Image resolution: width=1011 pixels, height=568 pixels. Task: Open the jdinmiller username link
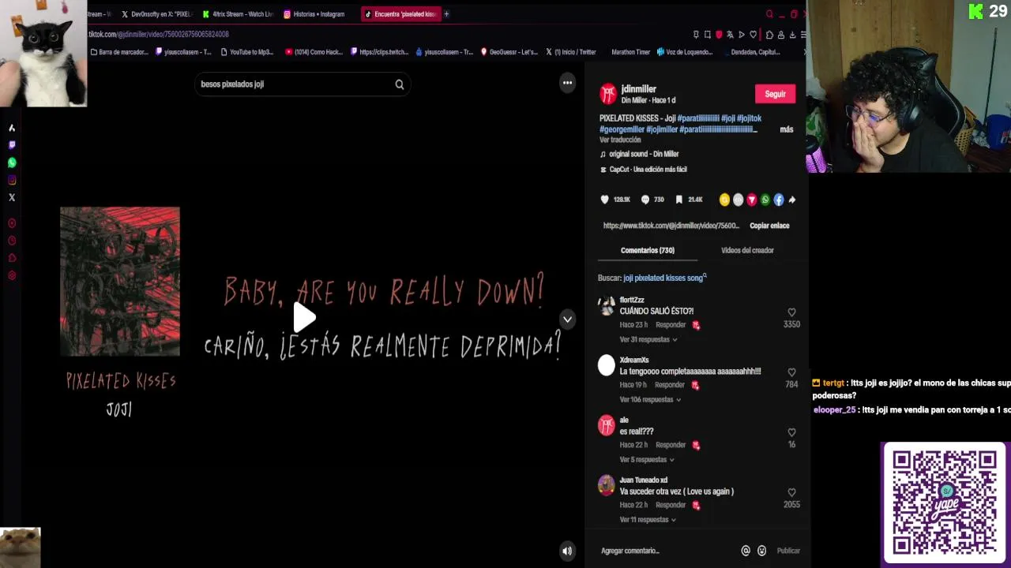[x=639, y=89]
